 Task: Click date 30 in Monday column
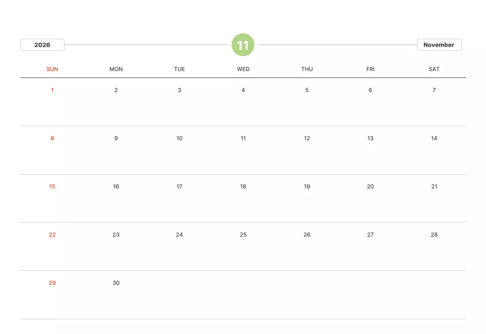tap(116, 283)
